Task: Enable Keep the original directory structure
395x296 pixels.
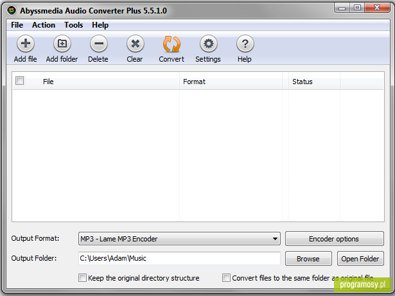Action: 82,278
